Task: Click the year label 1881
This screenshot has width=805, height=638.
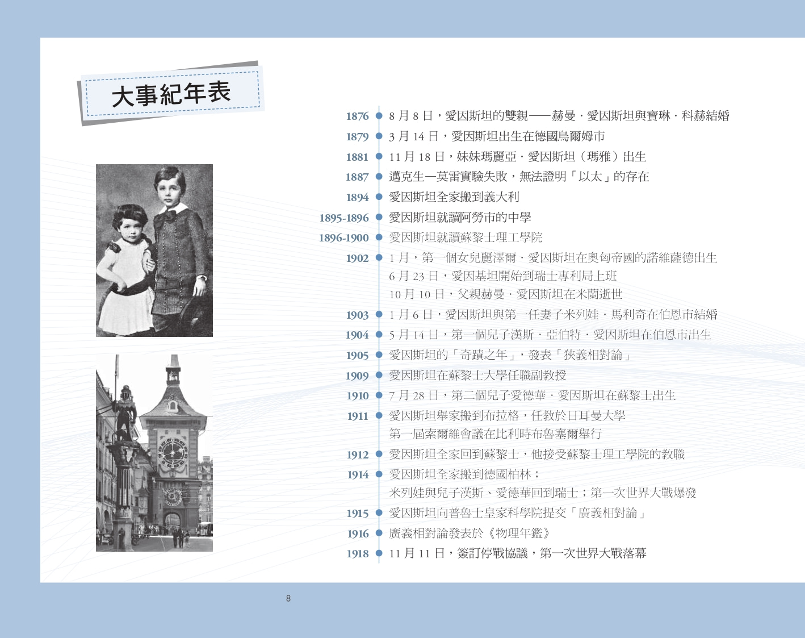Action: click(x=357, y=157)
